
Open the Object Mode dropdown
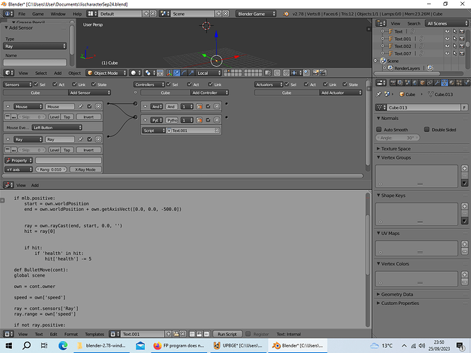click(x=106, y=73)
